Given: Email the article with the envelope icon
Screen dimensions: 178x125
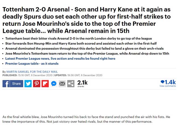Looking at the screenshot, I should (62, 84).
